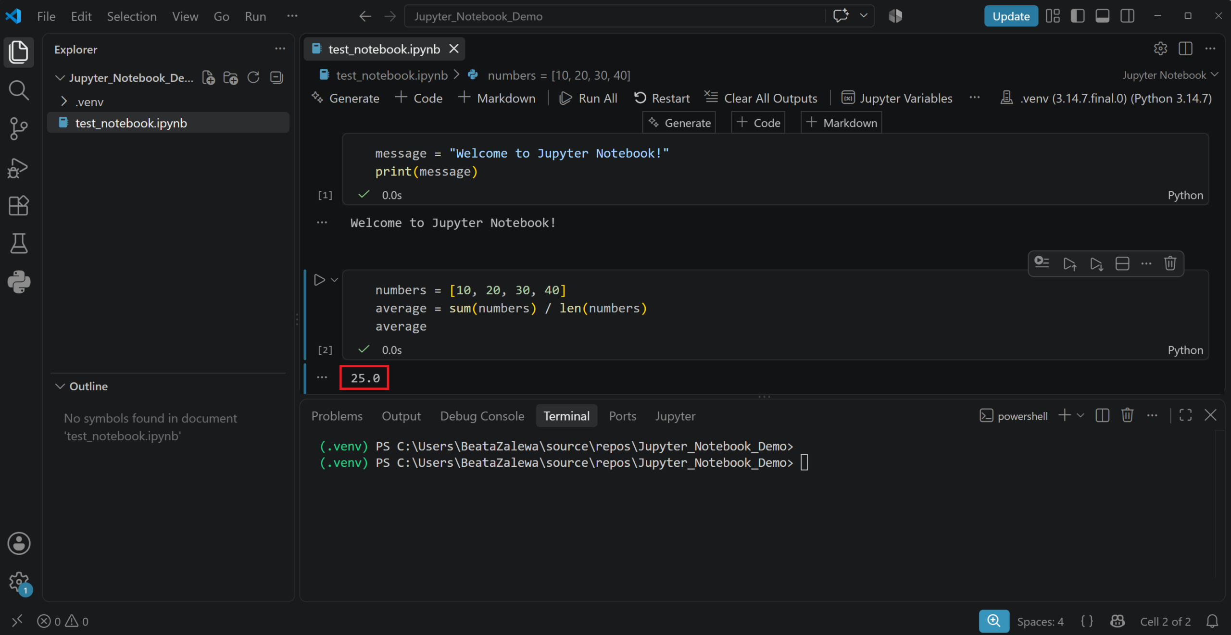Click the Jupyter_Notebook_Demo command center search box
The image size is (1231, 635).
click(x=615, y=16)
